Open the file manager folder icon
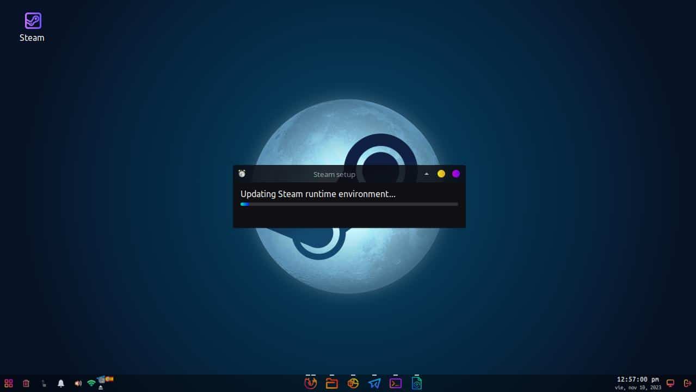The image size is (696, 392). click(331, 383)
